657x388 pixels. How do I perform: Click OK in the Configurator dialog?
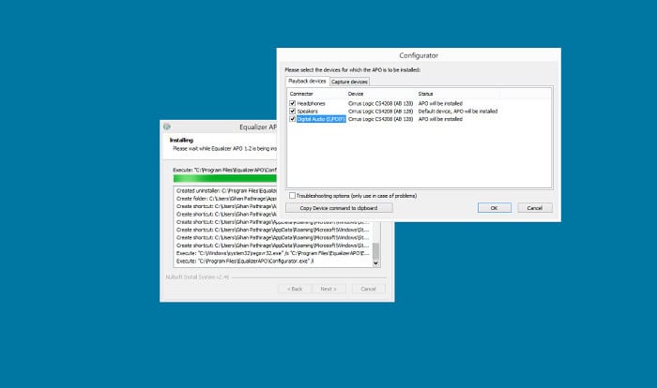coord(494,208)
